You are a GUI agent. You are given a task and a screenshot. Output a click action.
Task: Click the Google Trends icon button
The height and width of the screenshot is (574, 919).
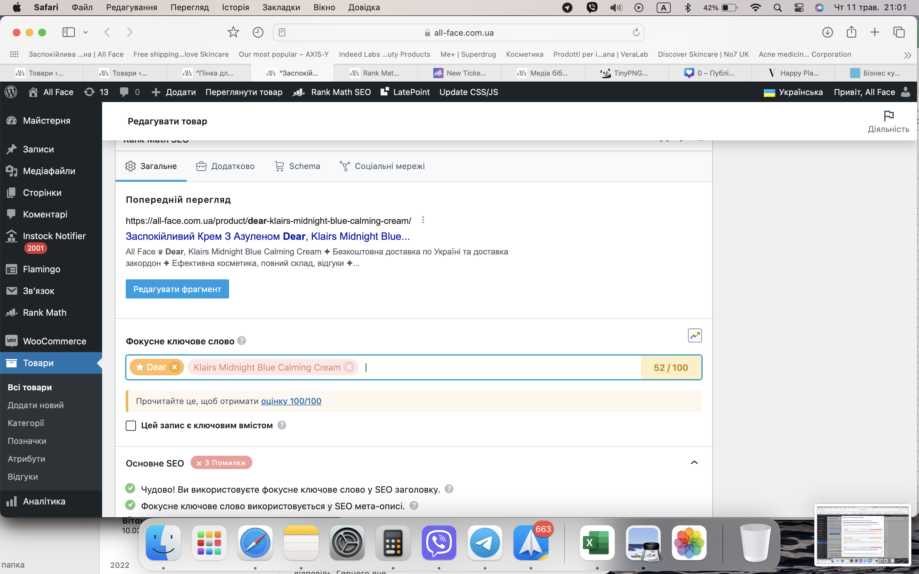(x=695, y=335)
